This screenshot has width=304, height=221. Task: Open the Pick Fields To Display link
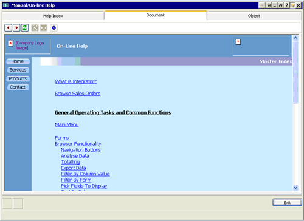(x=84, y=186)
